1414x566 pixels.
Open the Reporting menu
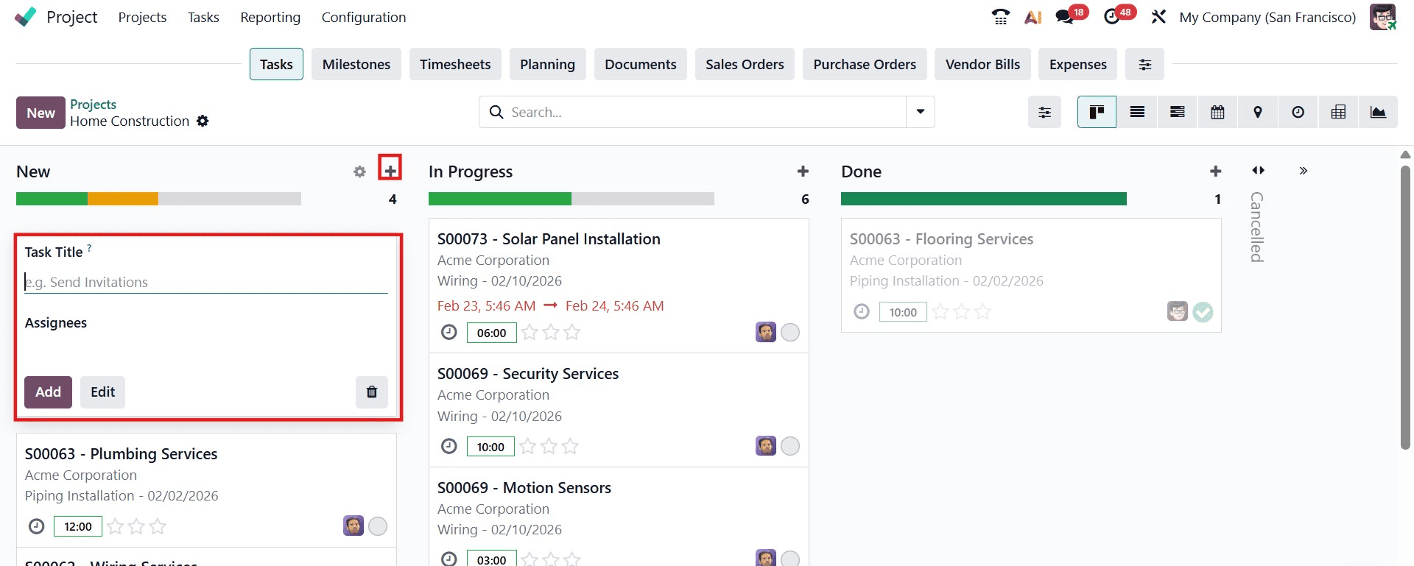point(270,17)
